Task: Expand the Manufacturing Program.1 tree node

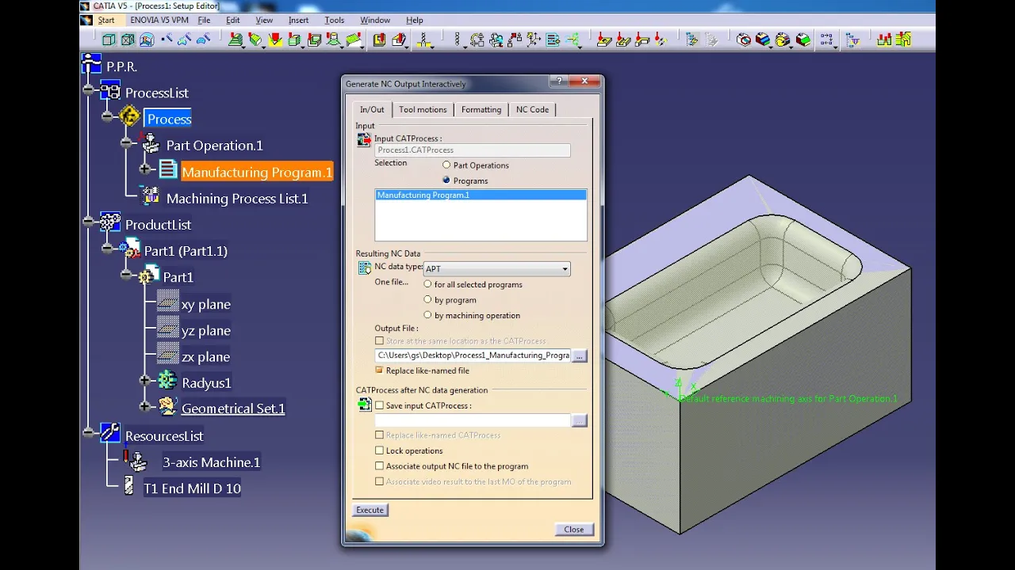Action: coord(145,169)
